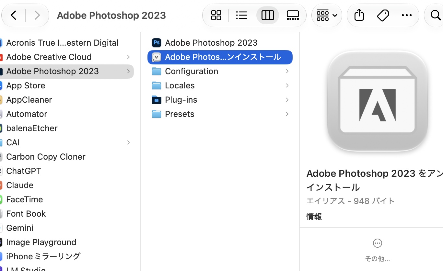Click the Plug-ins folder icon

coord(157,100)
